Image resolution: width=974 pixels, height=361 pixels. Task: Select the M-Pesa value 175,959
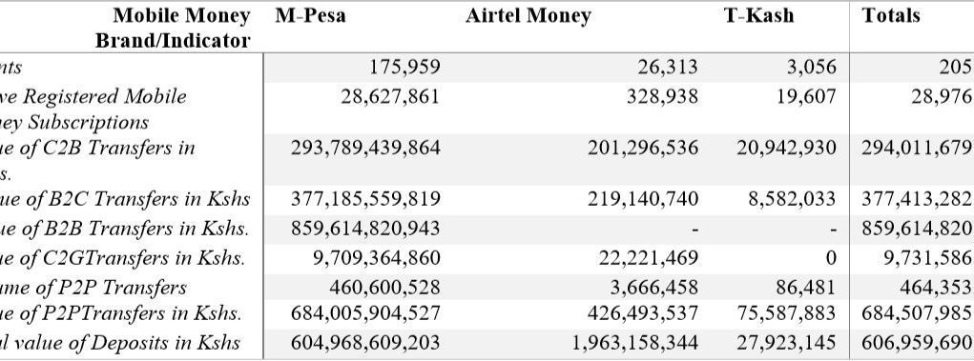click(x=404, y=67)
